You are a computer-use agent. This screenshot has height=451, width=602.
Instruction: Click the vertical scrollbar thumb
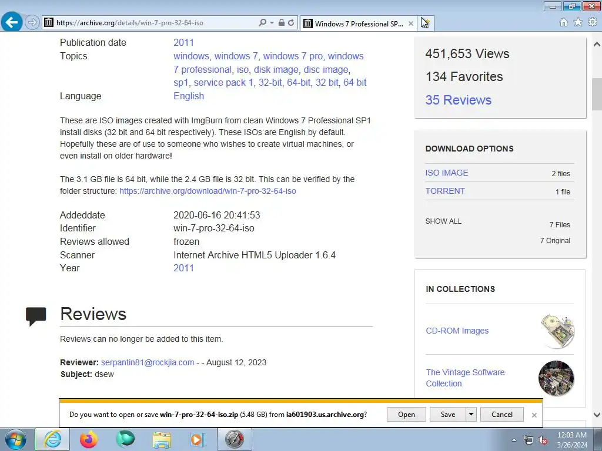coord(597,94)
